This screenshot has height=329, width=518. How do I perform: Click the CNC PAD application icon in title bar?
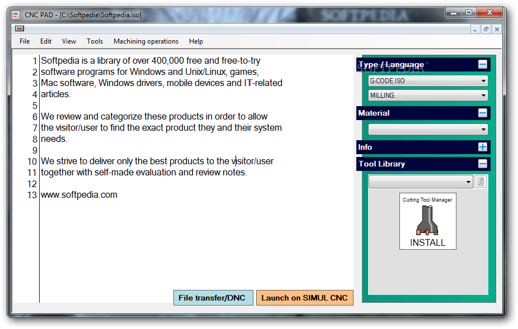tap(16, 15)
